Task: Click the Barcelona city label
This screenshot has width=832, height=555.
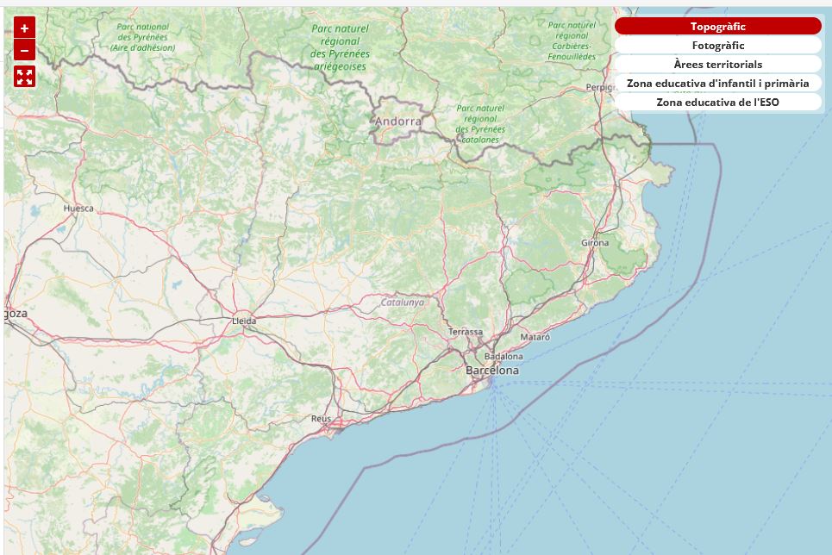Action: point(492,371)
